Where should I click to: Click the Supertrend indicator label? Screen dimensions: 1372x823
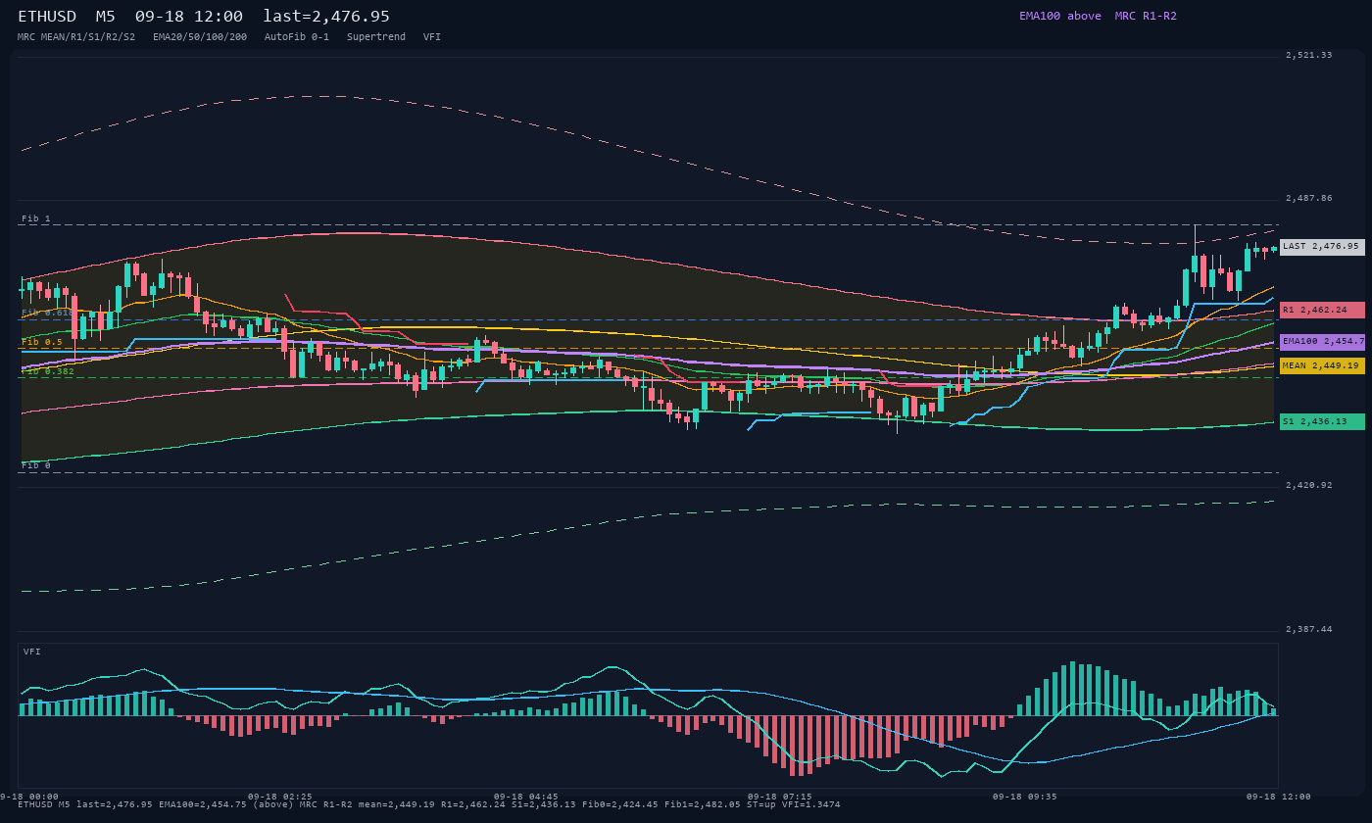click(x=376, y=37)
